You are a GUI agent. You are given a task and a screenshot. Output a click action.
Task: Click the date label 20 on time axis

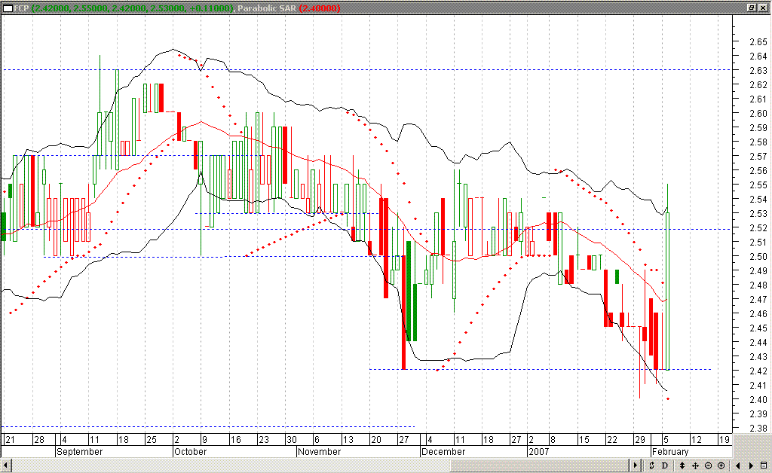[x=375, y=440]
